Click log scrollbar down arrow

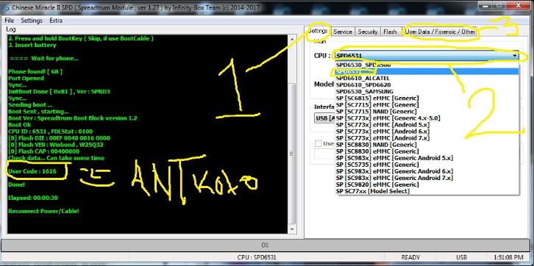coord(292,229)
